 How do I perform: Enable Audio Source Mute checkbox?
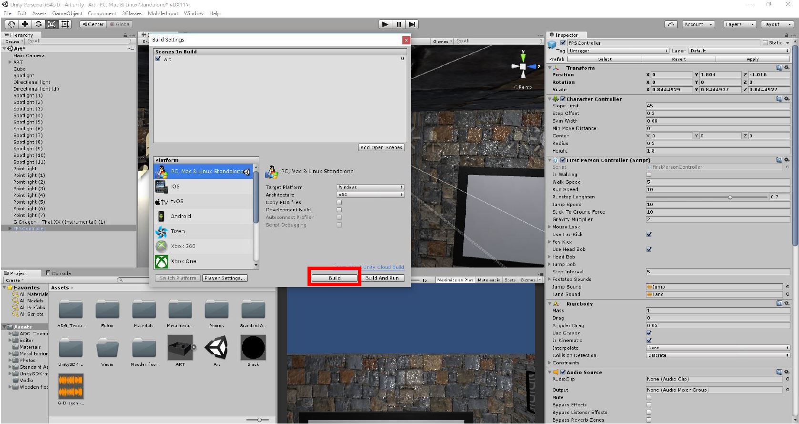click(x=649, y=397)
